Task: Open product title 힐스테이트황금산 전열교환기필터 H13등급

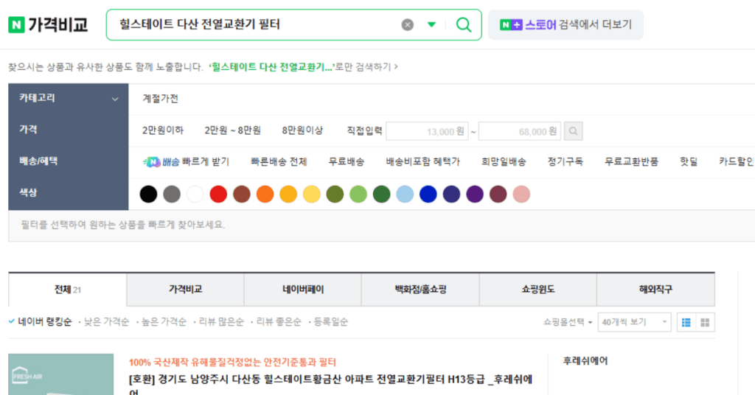Action: (330, 385)
